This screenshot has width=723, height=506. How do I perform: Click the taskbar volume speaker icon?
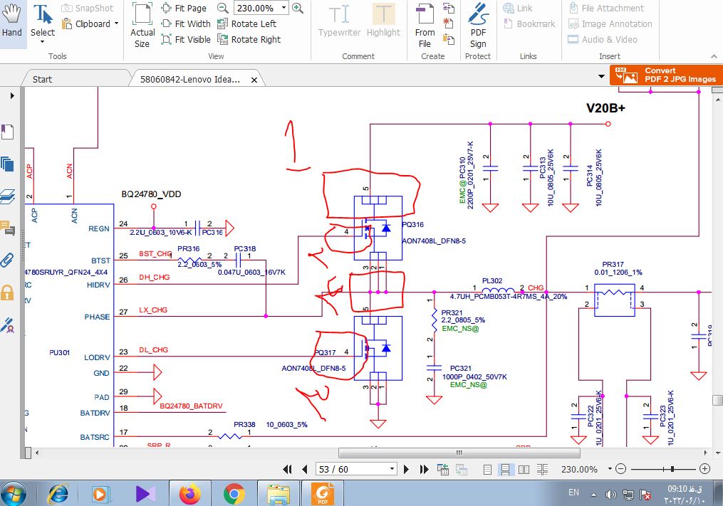point(610,495)
